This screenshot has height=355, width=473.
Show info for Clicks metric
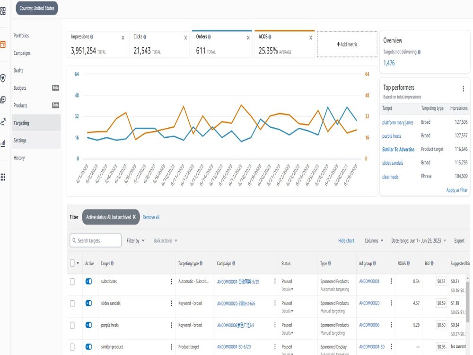pyautogui.click(x=144, y=37)
